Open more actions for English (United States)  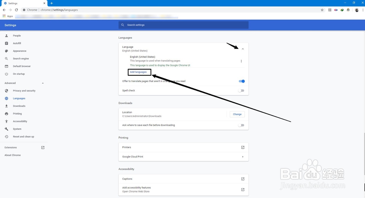click(241, 61)
